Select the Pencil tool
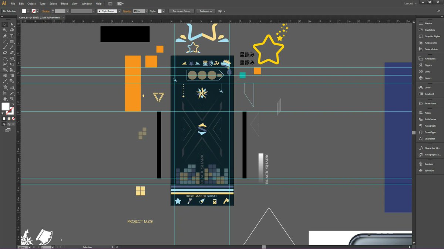Viewport: 444px width, 249px height. [12, 47]
